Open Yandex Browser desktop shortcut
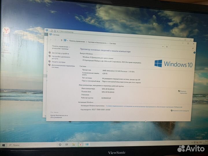208x156 pixels. tap(6, 31)
